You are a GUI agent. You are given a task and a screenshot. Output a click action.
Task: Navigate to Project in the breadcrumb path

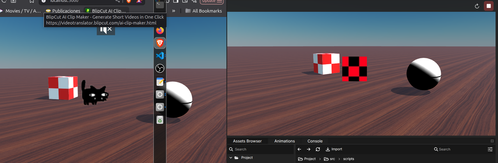coord(307,159)
